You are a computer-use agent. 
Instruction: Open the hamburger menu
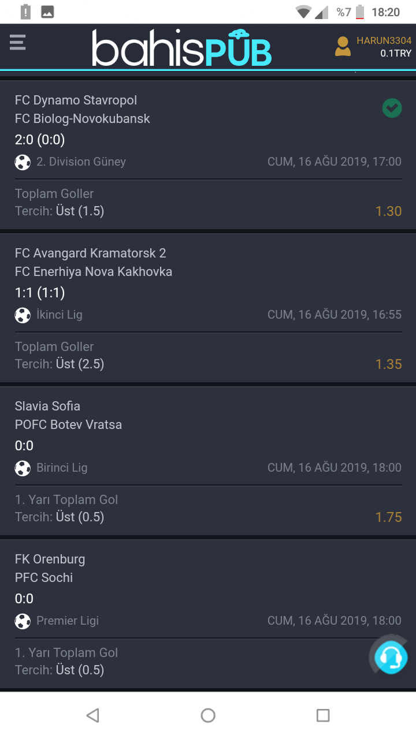18,43
